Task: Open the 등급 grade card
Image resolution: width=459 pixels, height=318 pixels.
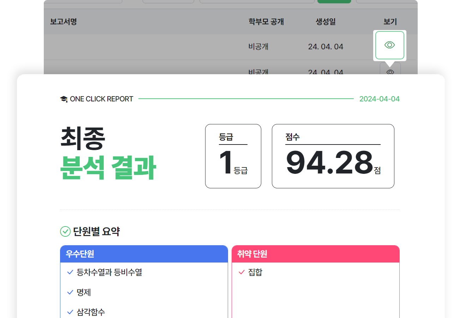Action: tap(233, 156)
